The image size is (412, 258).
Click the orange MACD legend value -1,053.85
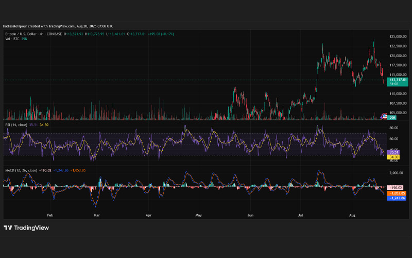tap(78, 170)
